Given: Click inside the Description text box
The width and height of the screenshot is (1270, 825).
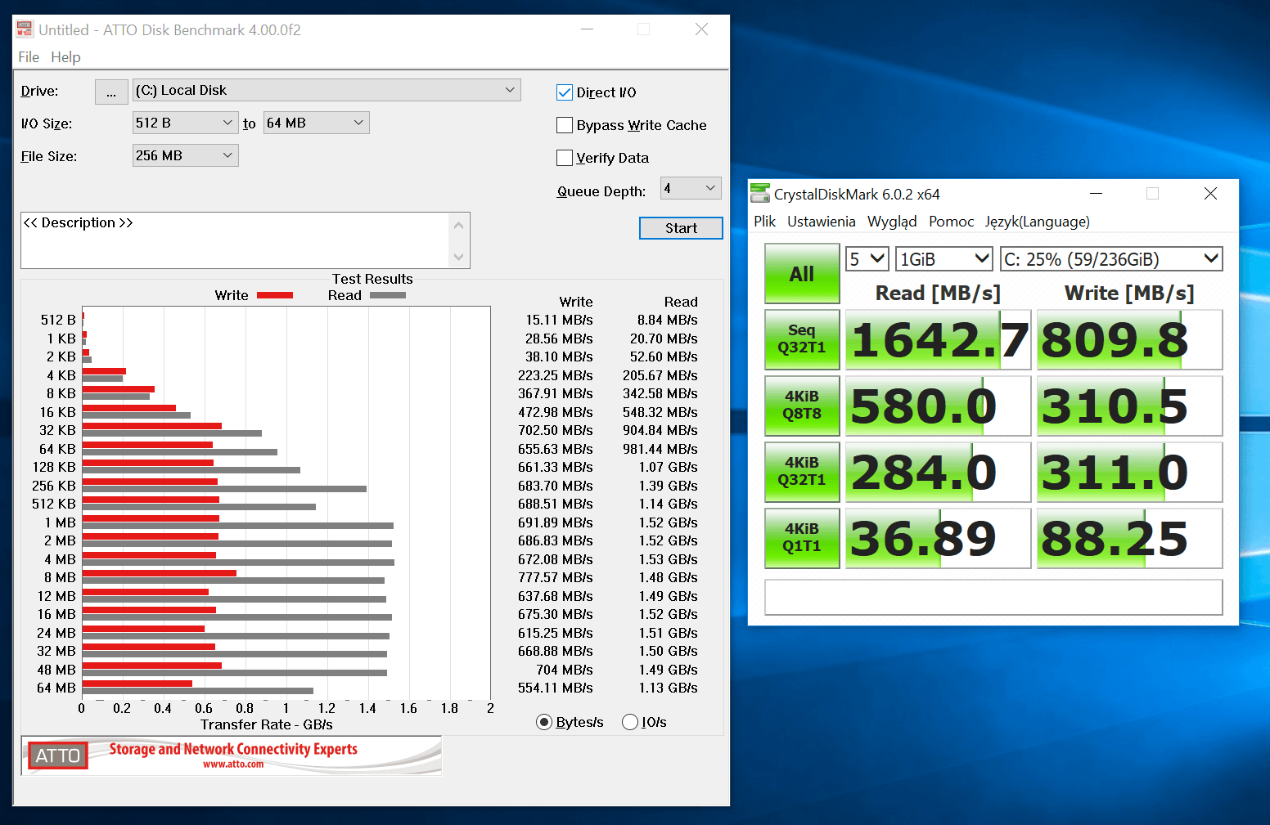Looking at the screenshot, I should [x=236, y=240].
